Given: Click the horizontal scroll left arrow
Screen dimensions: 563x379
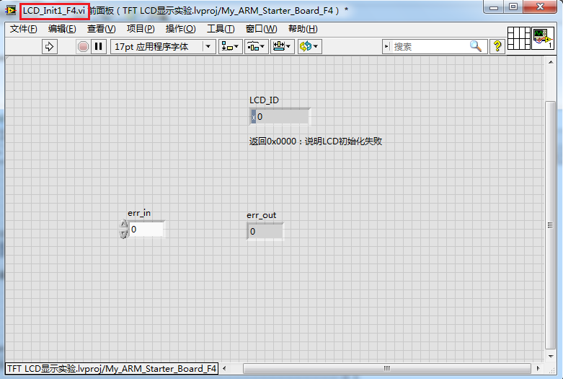Looking at the screenshot, I should point(224,368).
